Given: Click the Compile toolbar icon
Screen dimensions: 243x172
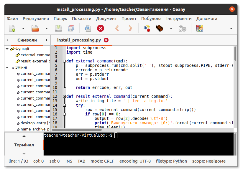Looking at the screenshot, I should pyautogui.click(x=147, y=28).
